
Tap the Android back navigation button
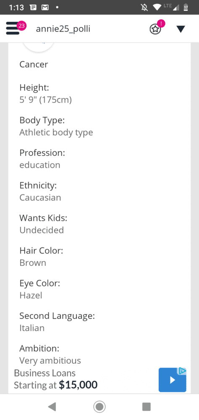tap(52, 407)
